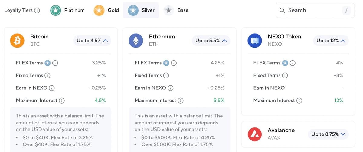Collapse Ethereum 'Up to 5.5%' details

coord(211,41)
